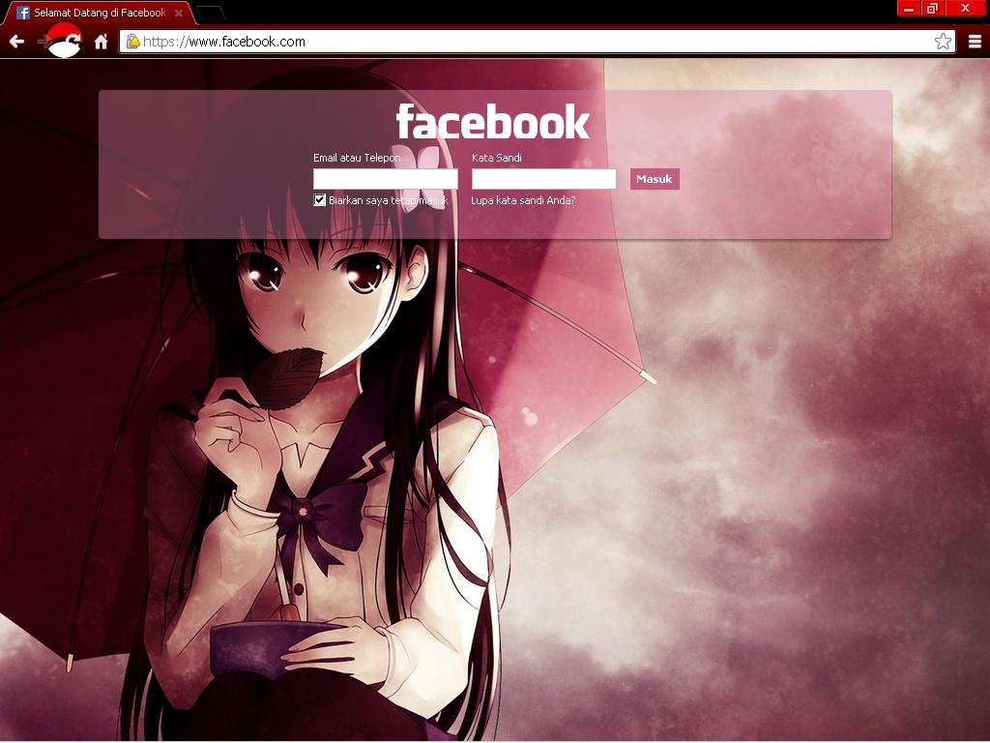Restore down the browser window

click(933, 8)
